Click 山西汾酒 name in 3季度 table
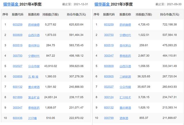This screenshot has width=184, height=125. (125, 66)
